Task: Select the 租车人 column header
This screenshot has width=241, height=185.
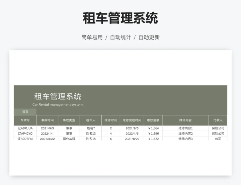Action: point(91,120)
